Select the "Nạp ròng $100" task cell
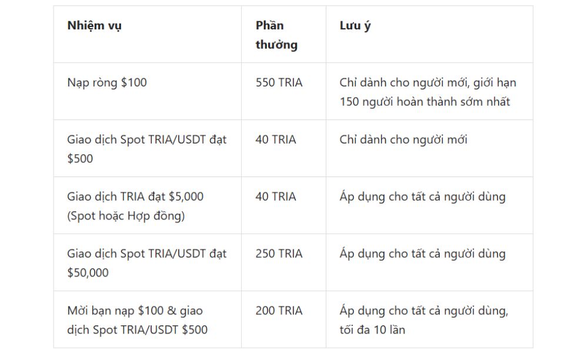The image size is (588, 353). coord(107,83)
